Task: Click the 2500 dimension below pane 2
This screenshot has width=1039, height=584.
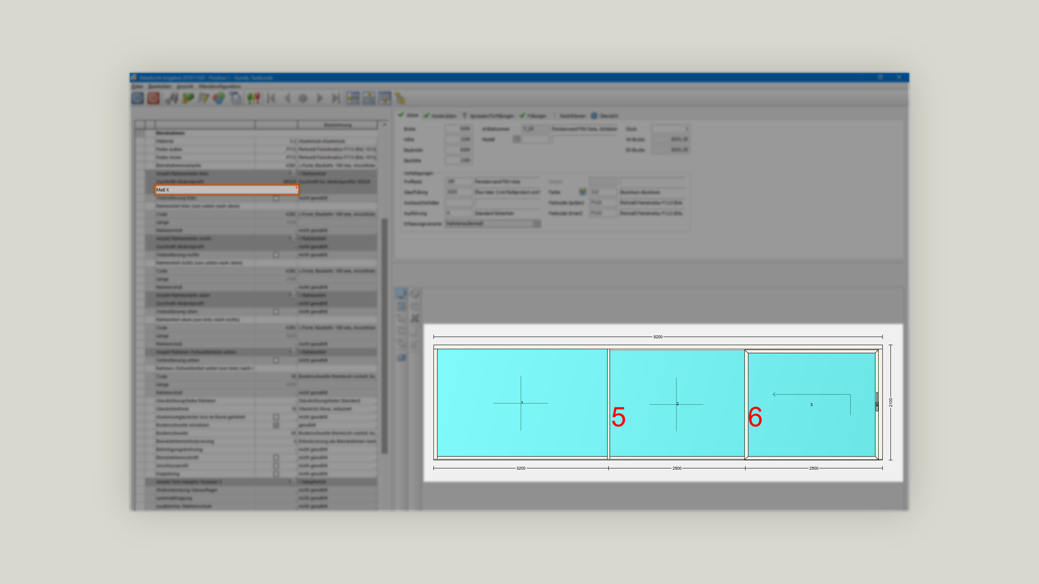Action: tap(677, 468)
